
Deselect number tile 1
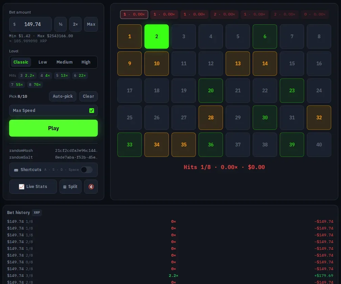[x=130, y=37]
